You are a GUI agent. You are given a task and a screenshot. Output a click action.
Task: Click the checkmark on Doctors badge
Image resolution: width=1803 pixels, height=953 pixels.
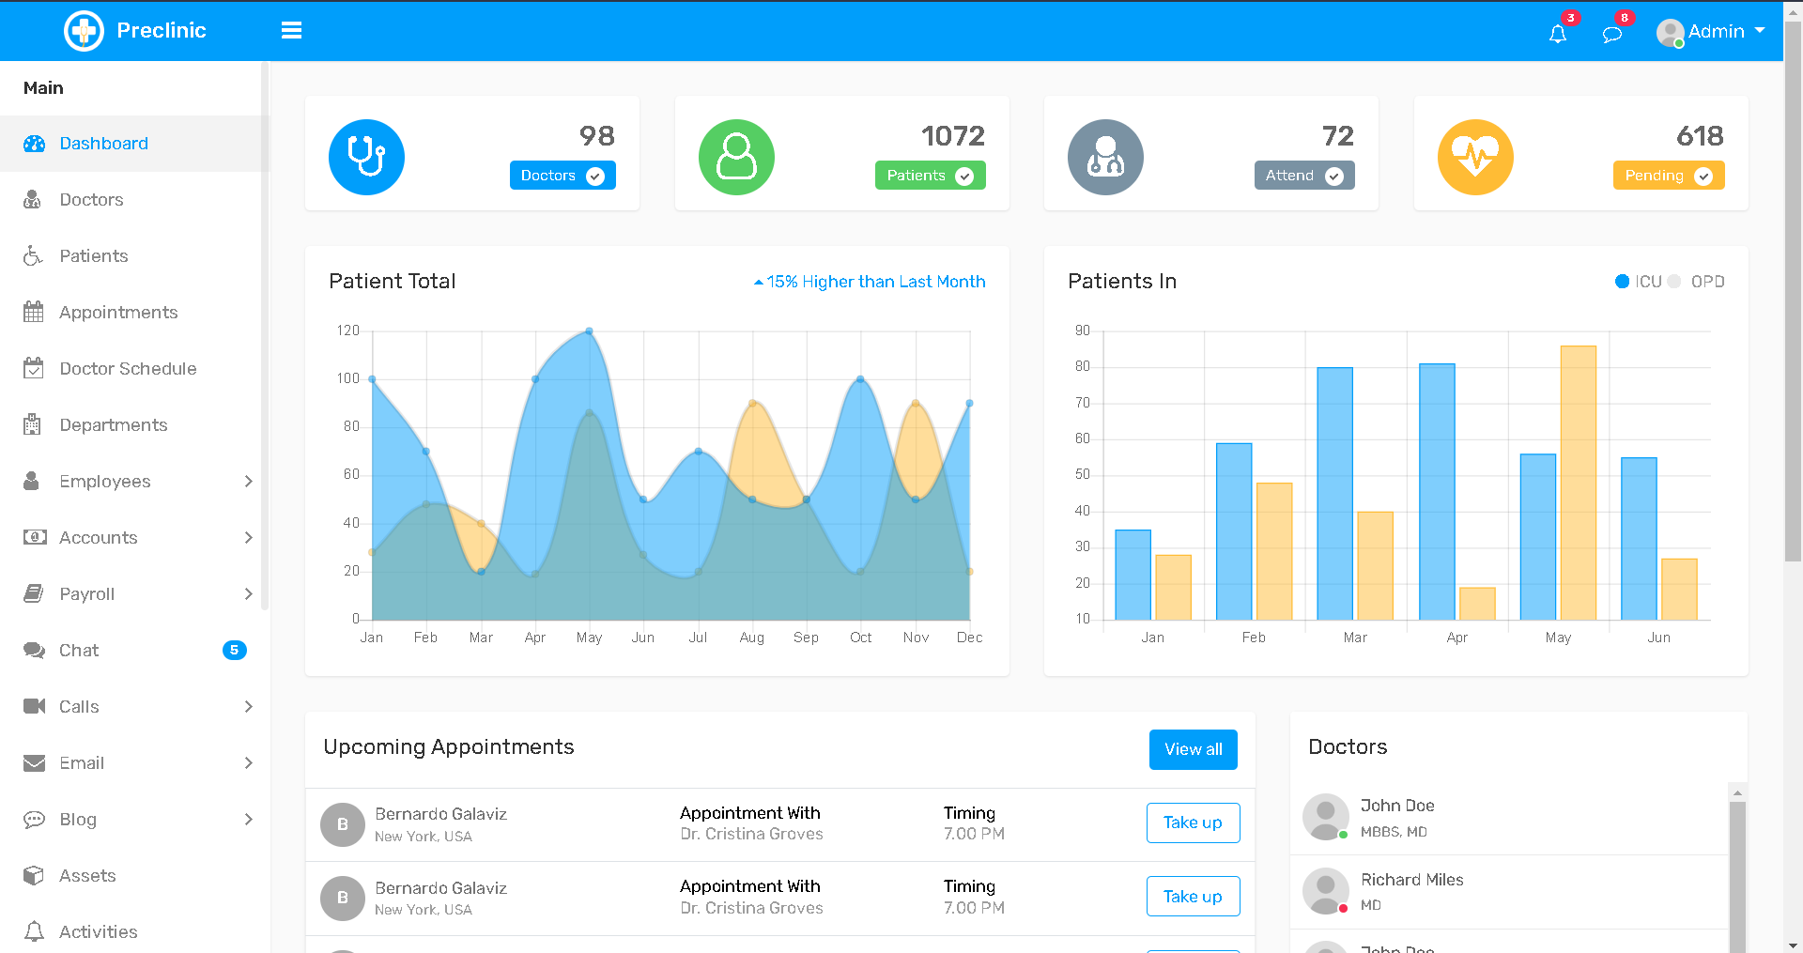click(595, 176)
